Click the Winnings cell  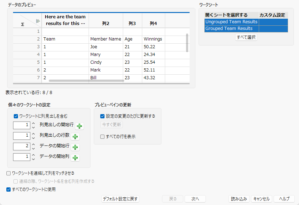[153, 39]
